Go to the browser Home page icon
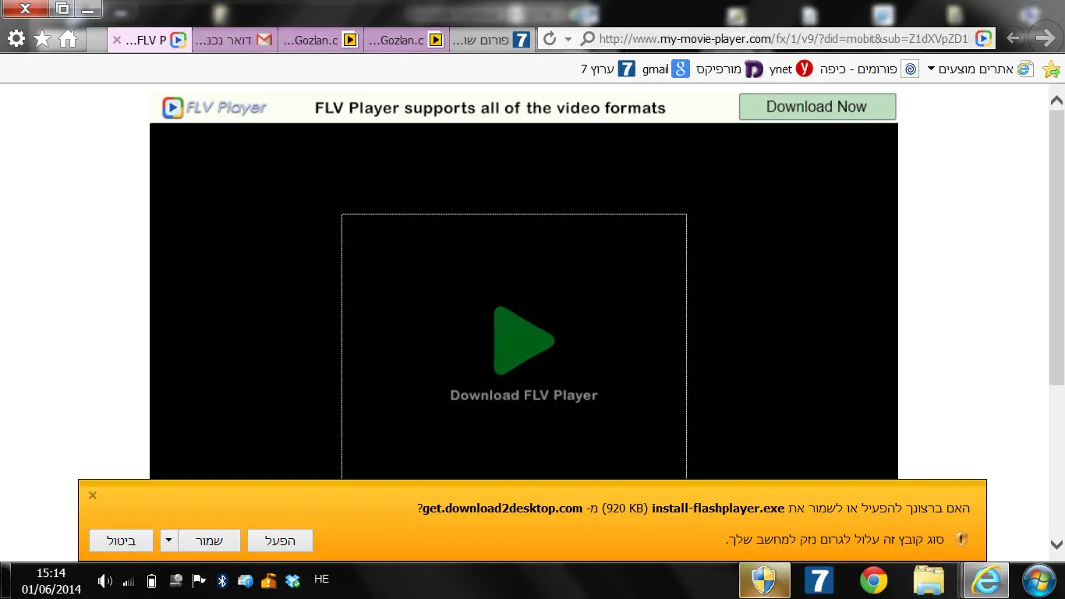This screenshot has width=1065, height=599. click(68, 38)
